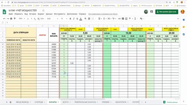
Task: Switch to the ВВОД/ВЫВОД sheet tab
Action: point(22,102)
